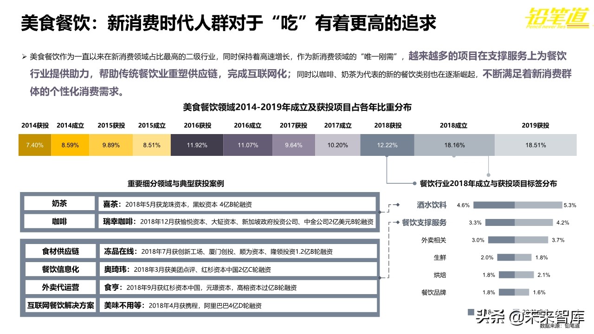Click the 餐饮信息化 label box
This screenshot has height=334, width=594.
coord(59,269)
